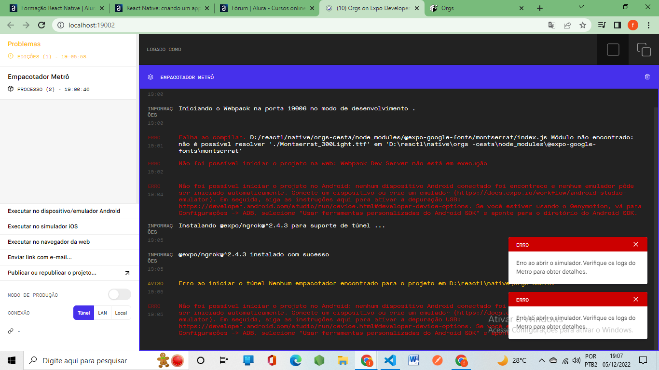
Task: Click Publicar ou republicar o projeto
Action: point(69,273)
